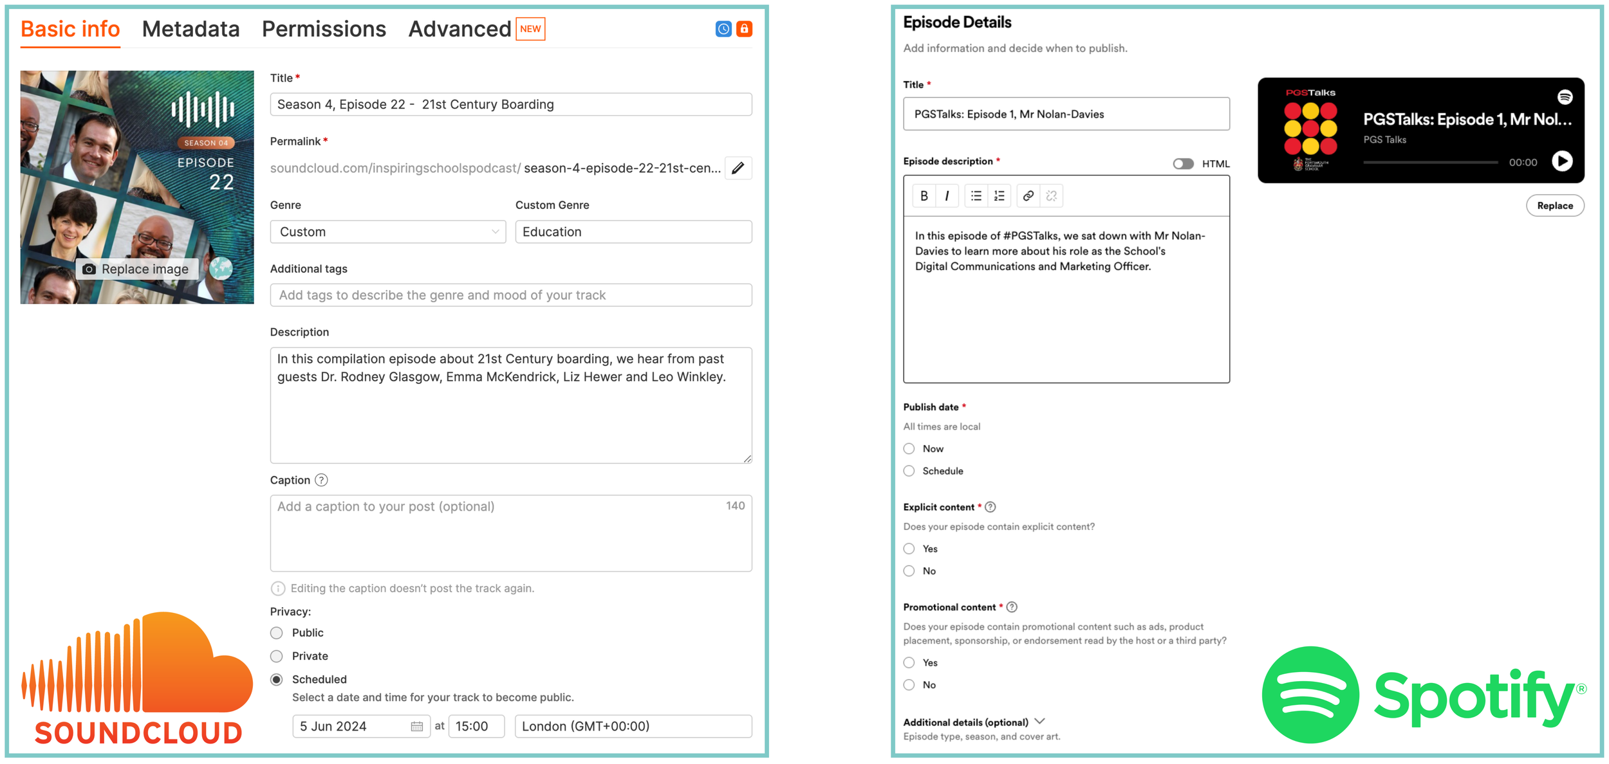The width and height of the screenshot is (1609, 764).
Task: Enable the HTML toggle switch
Action: pyautogui.click(x=1183, y=164)
